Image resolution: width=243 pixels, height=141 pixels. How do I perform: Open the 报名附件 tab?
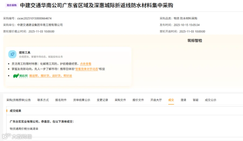click(x=61, y=100)
